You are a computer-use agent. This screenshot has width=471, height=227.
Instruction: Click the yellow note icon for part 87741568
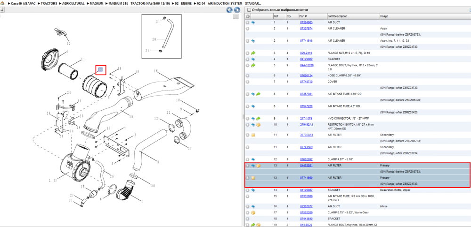point(253,178)
